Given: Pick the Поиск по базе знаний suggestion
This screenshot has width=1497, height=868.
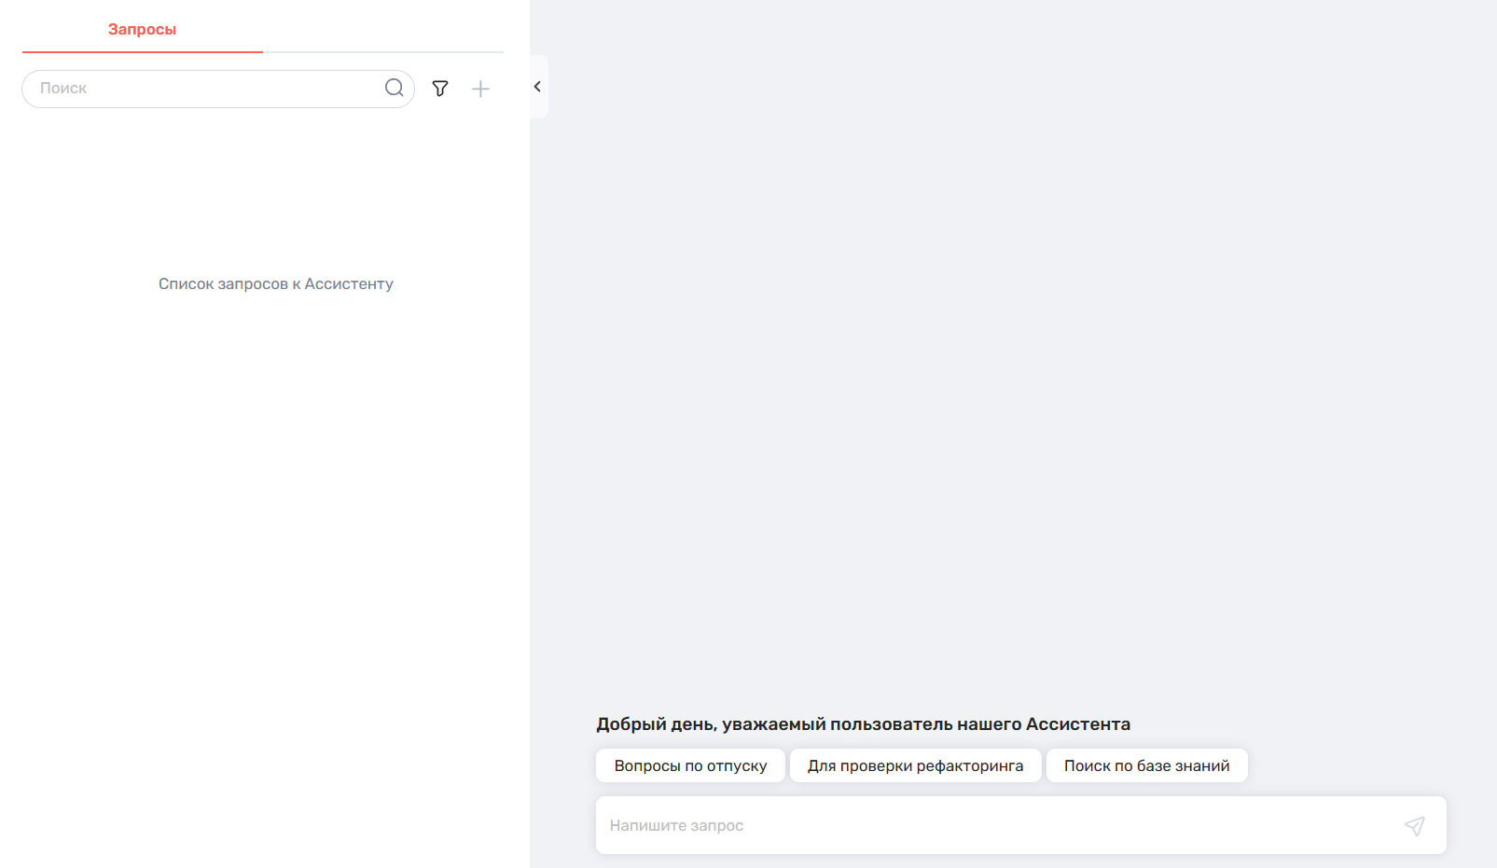Looking at the screenshot, I should tap(1146, 765).
